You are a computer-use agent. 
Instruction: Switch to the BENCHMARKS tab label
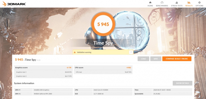point(162,6)
